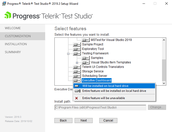Select the Exploratory Tool label

coord(93,49)
